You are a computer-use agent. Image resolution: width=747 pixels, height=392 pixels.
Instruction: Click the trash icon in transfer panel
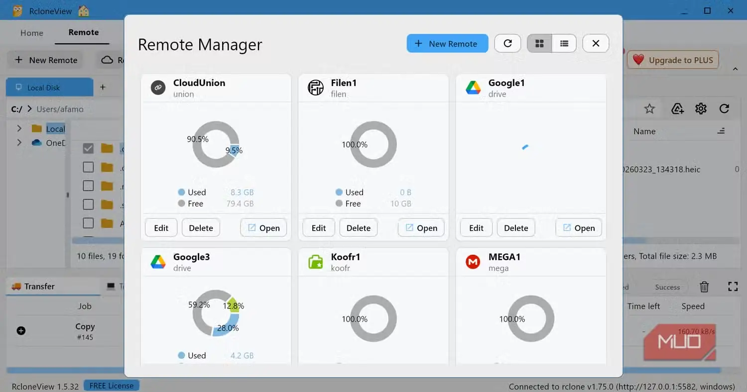coord(704,287)
